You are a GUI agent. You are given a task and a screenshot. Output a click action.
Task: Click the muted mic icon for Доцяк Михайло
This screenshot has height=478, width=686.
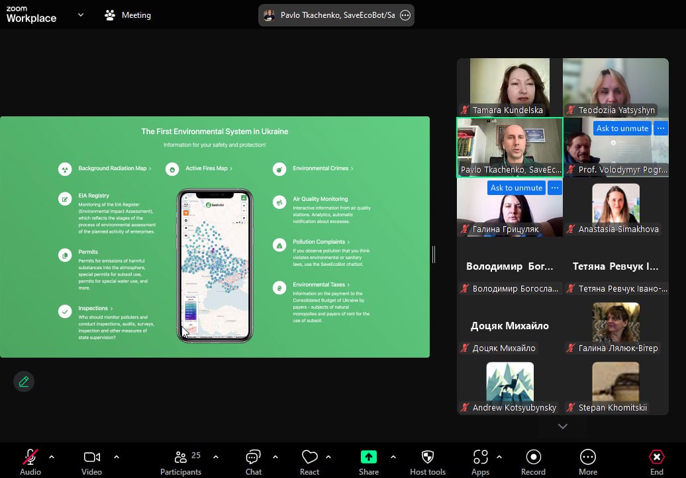465,348
